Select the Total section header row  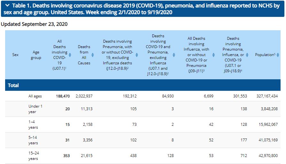[x=13, y=85]
